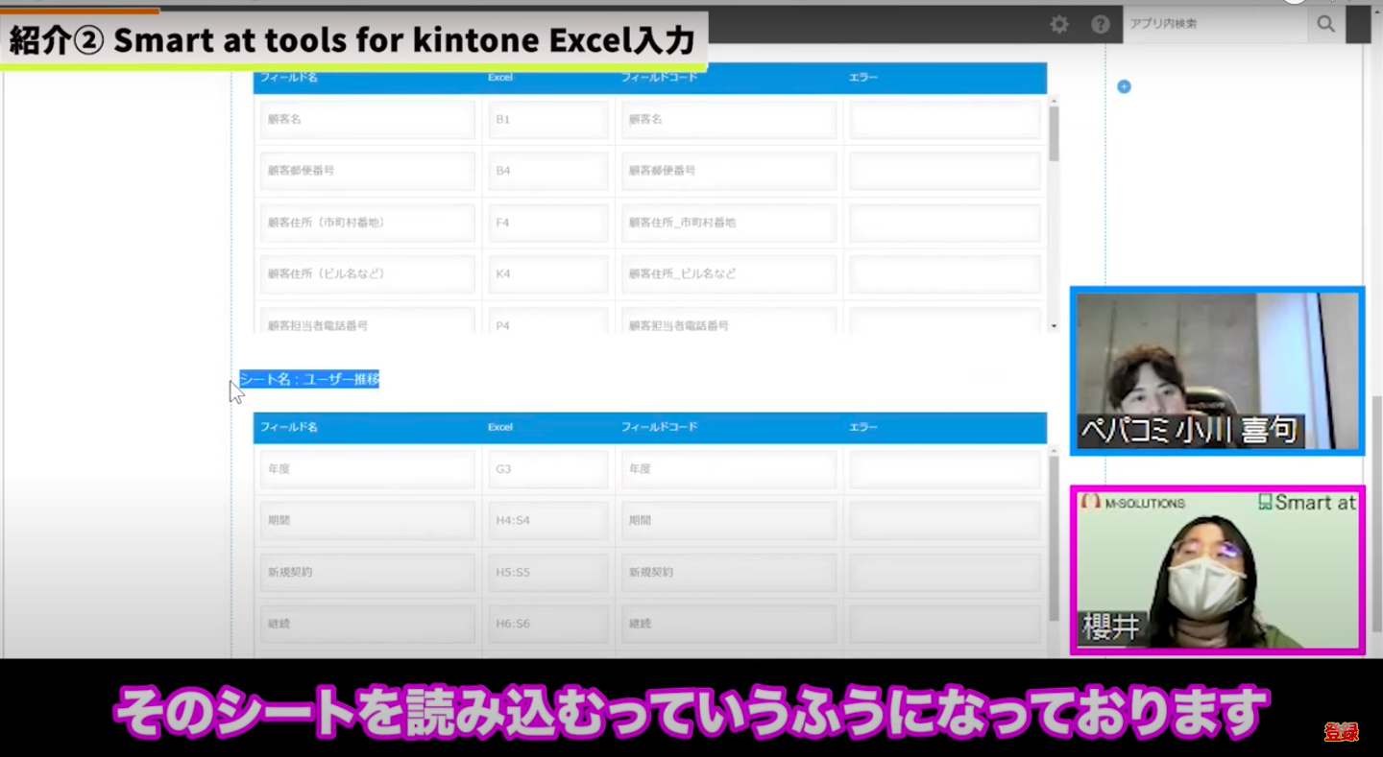Open the help question mark icon
1383x757 pixels.
1101,25
